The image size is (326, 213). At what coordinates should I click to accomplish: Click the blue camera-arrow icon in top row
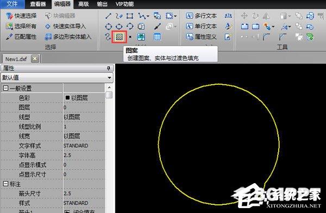click(310, 16)
